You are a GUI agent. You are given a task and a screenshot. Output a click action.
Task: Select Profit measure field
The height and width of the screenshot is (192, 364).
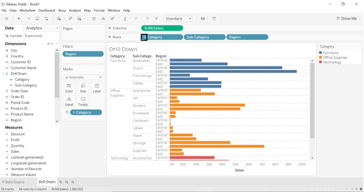coord(15,140)
